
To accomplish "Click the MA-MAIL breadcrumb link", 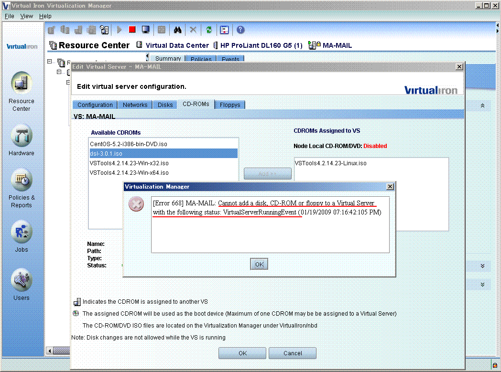I will (330, 45).
